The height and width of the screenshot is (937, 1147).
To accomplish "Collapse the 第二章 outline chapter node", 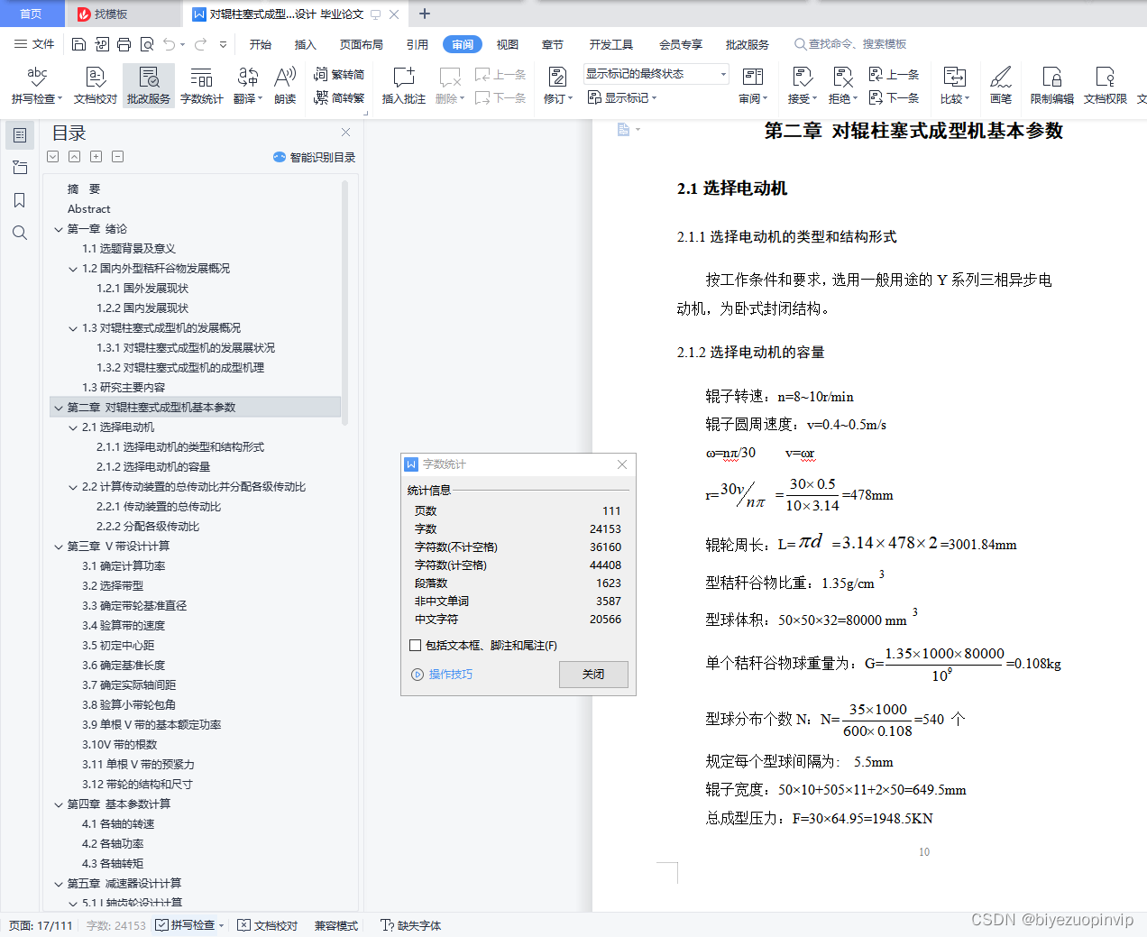I will pos(59,407).
